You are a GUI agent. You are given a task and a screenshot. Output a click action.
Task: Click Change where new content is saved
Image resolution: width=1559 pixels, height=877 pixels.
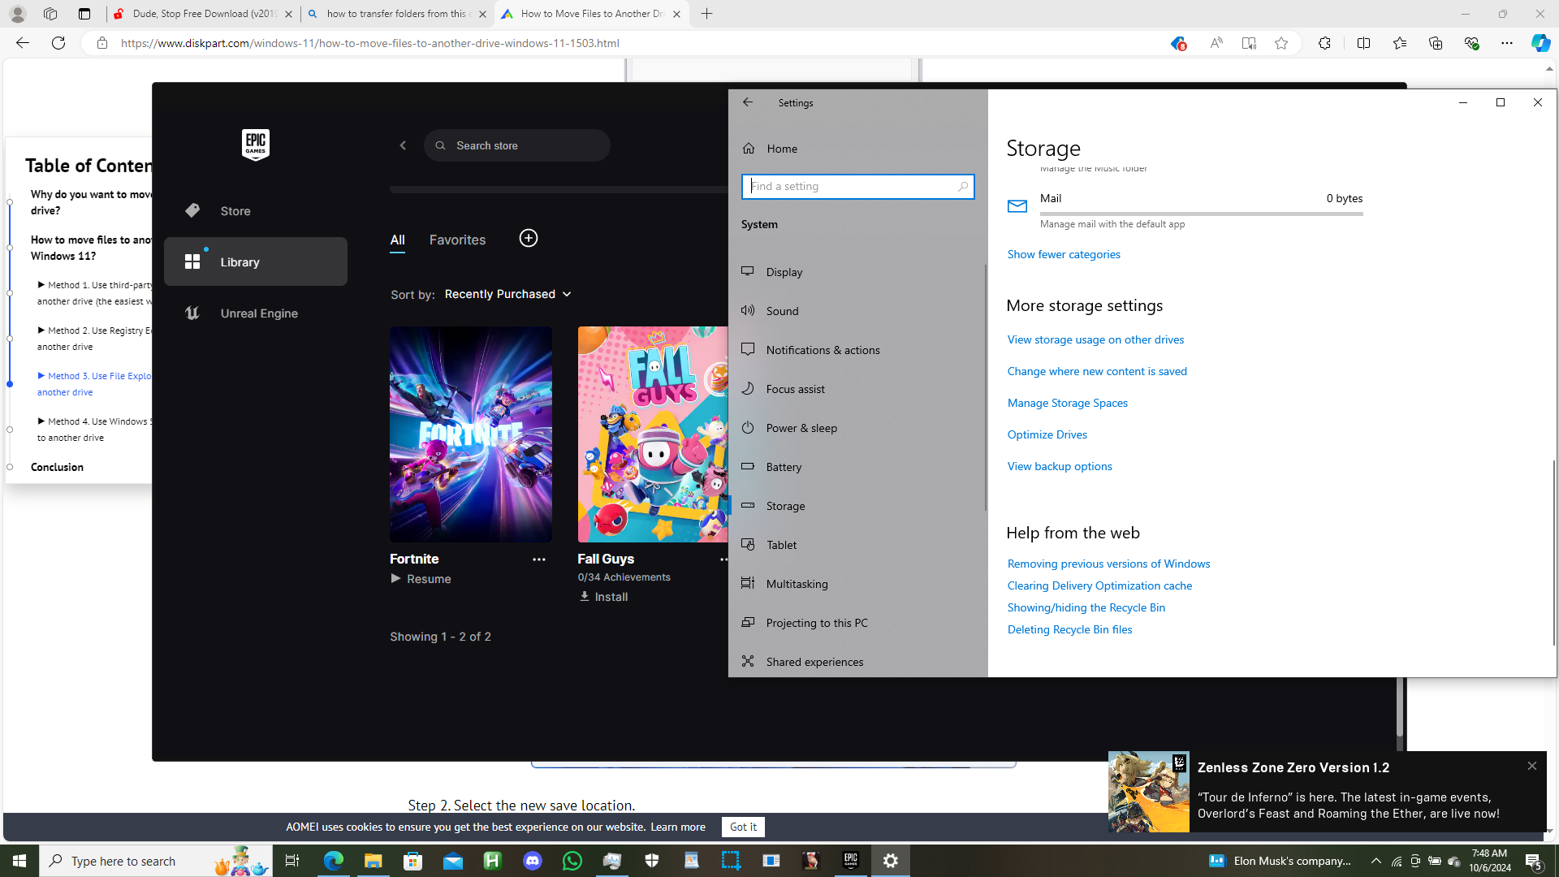pyautogui.click(x=1096, y=371)
